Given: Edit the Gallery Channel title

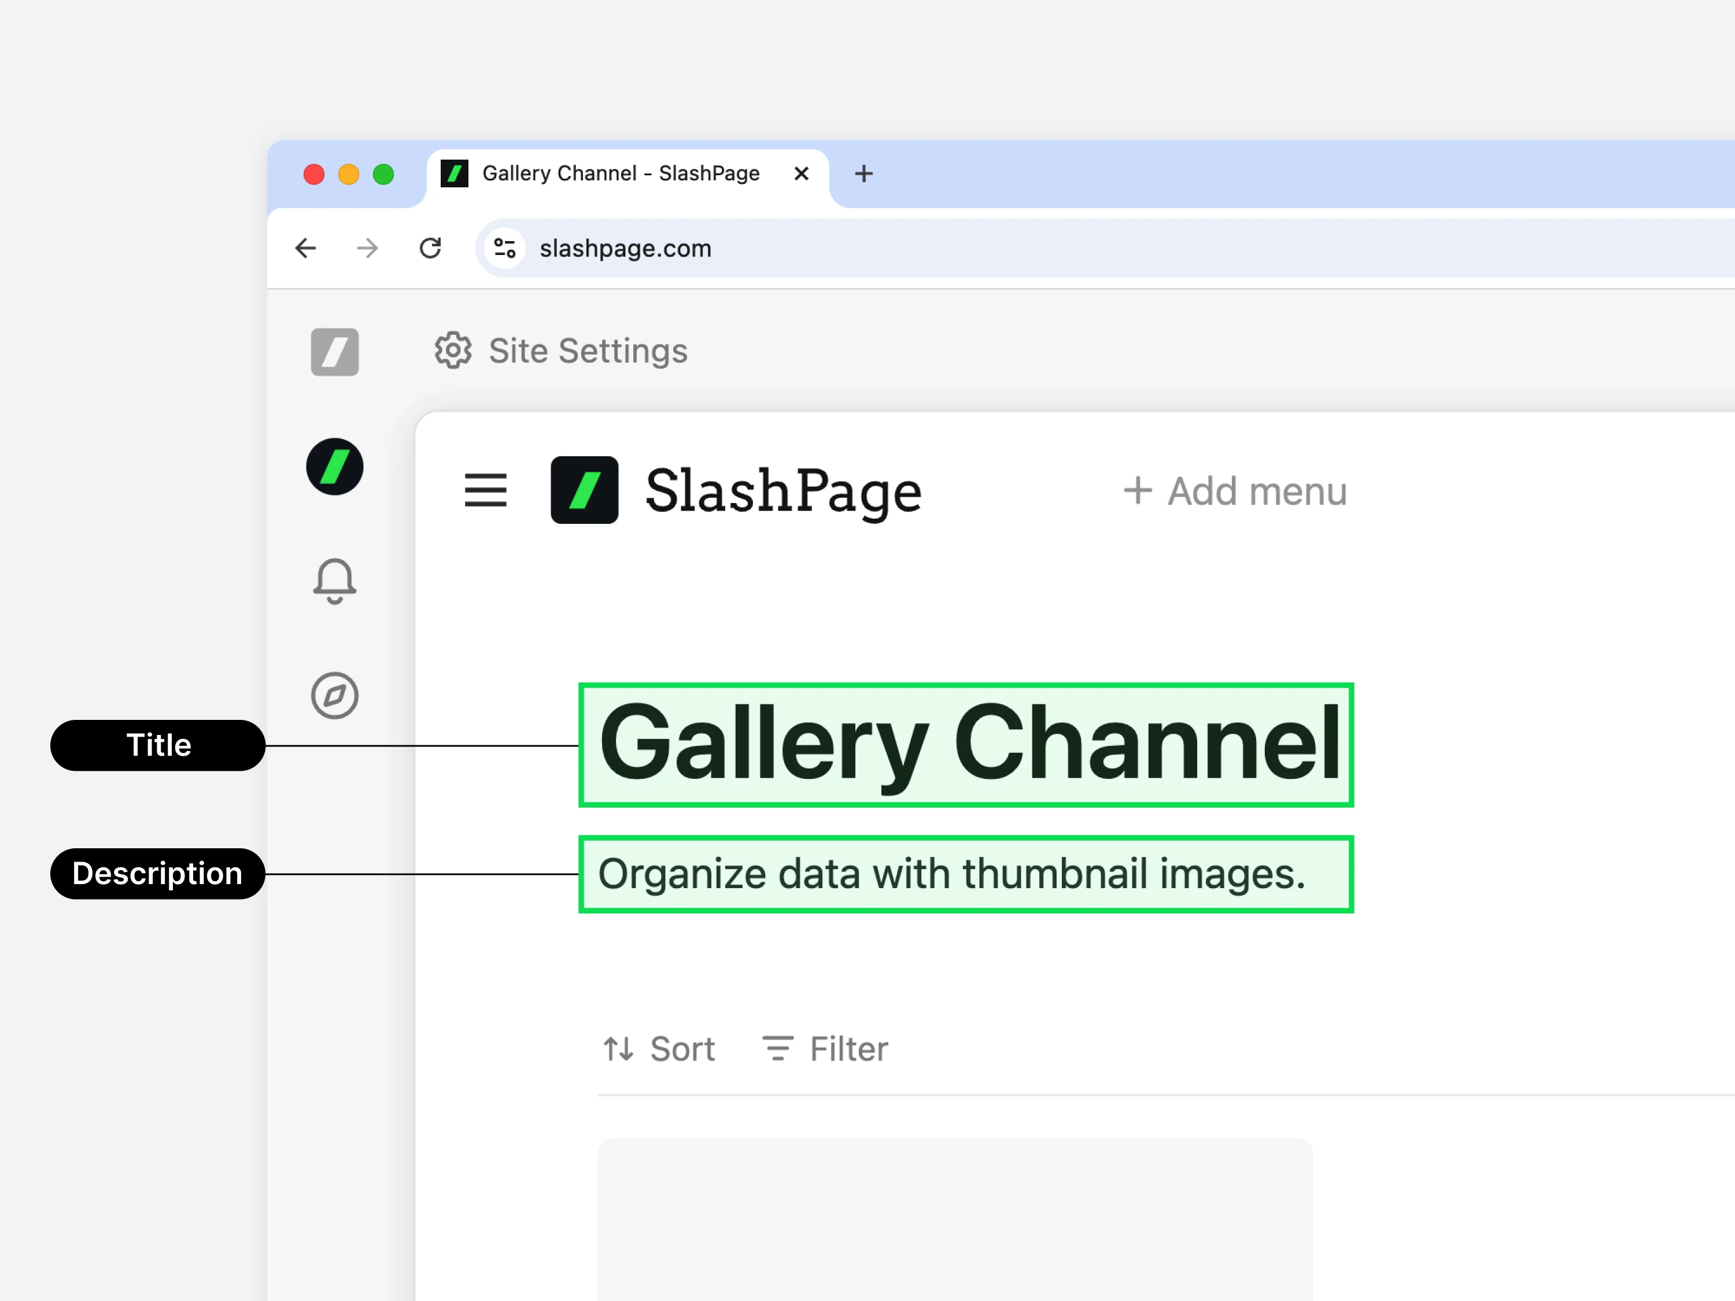Looking at the screenshot, I should [x=966, y=745].
